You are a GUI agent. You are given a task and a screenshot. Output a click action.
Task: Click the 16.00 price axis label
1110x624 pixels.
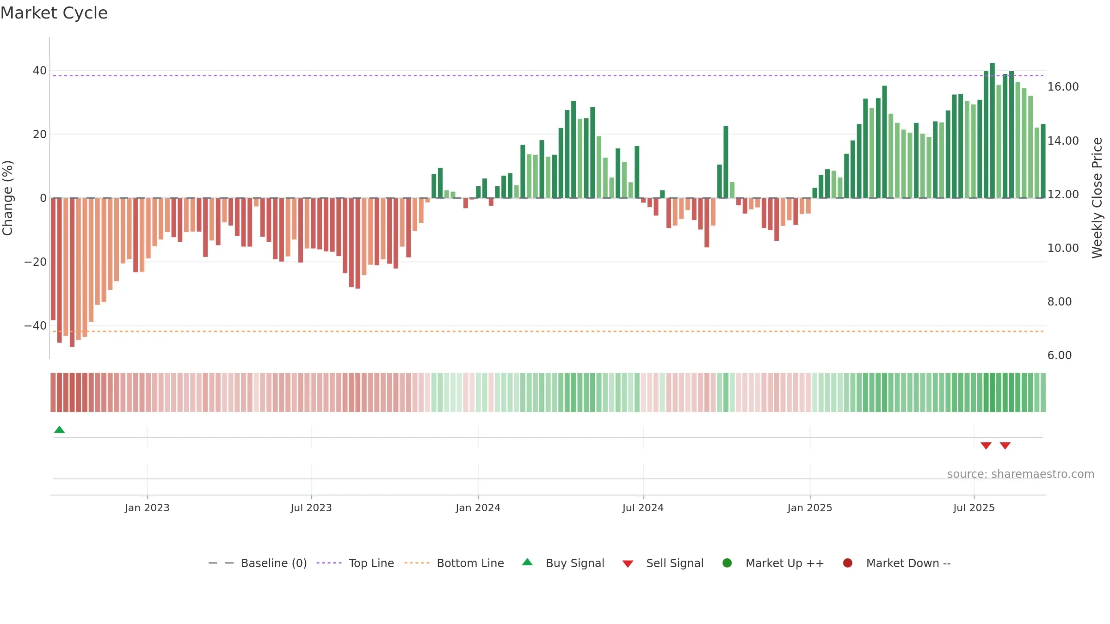tap(1063, 87)
